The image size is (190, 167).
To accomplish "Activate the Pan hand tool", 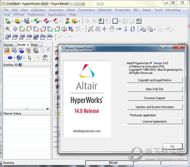I will tap(112, 29).
